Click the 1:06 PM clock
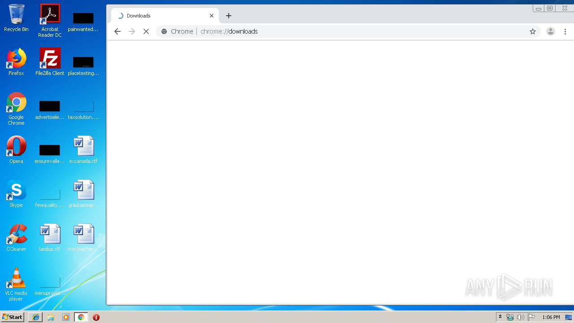 pos(551,317)
